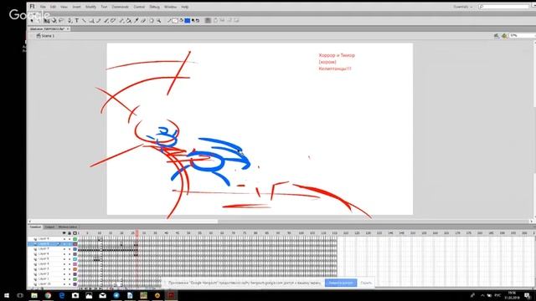Select the 3D Rotation tool
This screenshot has height=301, width=536.
(x=54, y=20)
